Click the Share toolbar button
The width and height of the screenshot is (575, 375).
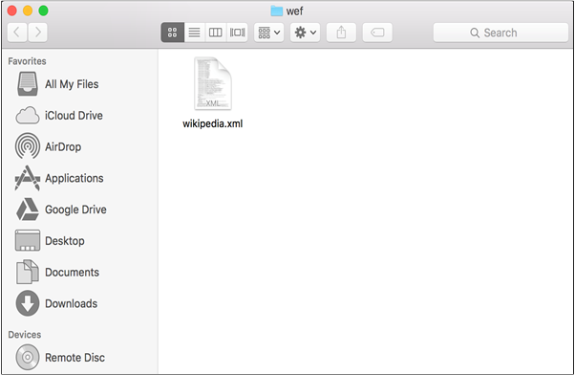(341, 33)
